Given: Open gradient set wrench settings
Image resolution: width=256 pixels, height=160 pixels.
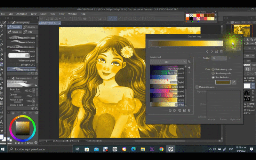Looking at the screenshot, I should click(x=189, y=62).
